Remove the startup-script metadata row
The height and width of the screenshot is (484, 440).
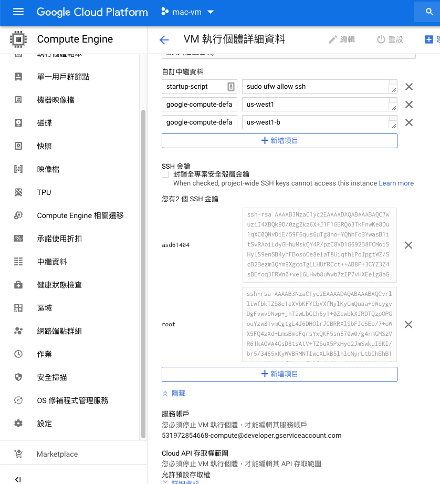click(x=409, y=87)
